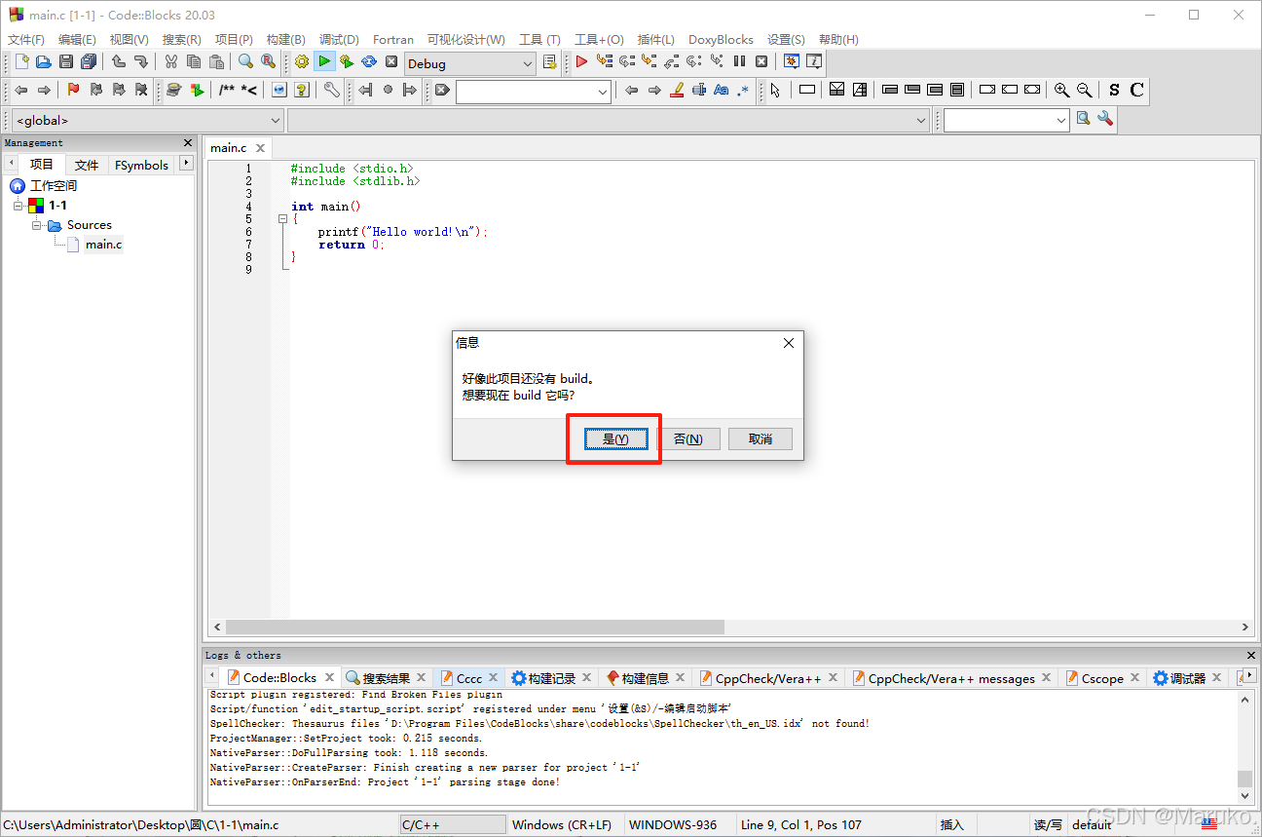Run the program using green play icon
The width and height of the screenshot is (1262, 837).
click(x=324, y=60)
